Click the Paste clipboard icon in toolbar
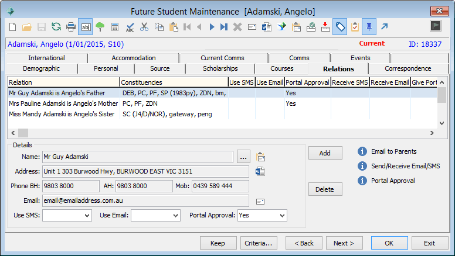 coord(174,27)
